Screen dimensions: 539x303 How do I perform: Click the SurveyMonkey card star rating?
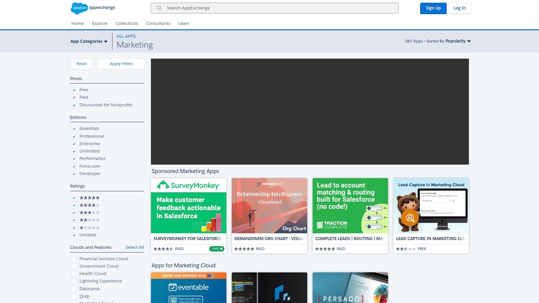(x=163, y=249)
